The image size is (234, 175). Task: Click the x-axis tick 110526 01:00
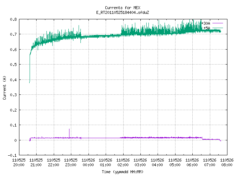[x=106, y=163]
